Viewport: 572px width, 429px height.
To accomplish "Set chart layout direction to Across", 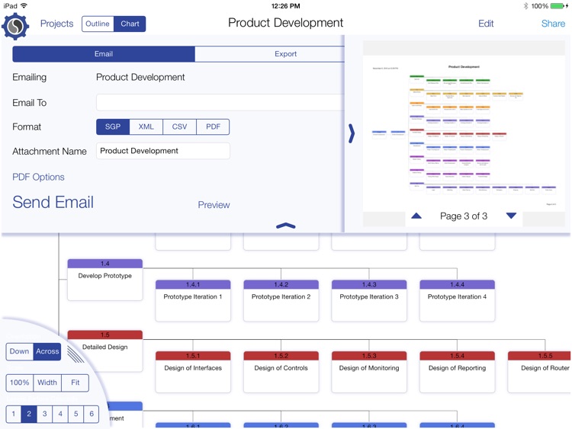I will 47,351.
